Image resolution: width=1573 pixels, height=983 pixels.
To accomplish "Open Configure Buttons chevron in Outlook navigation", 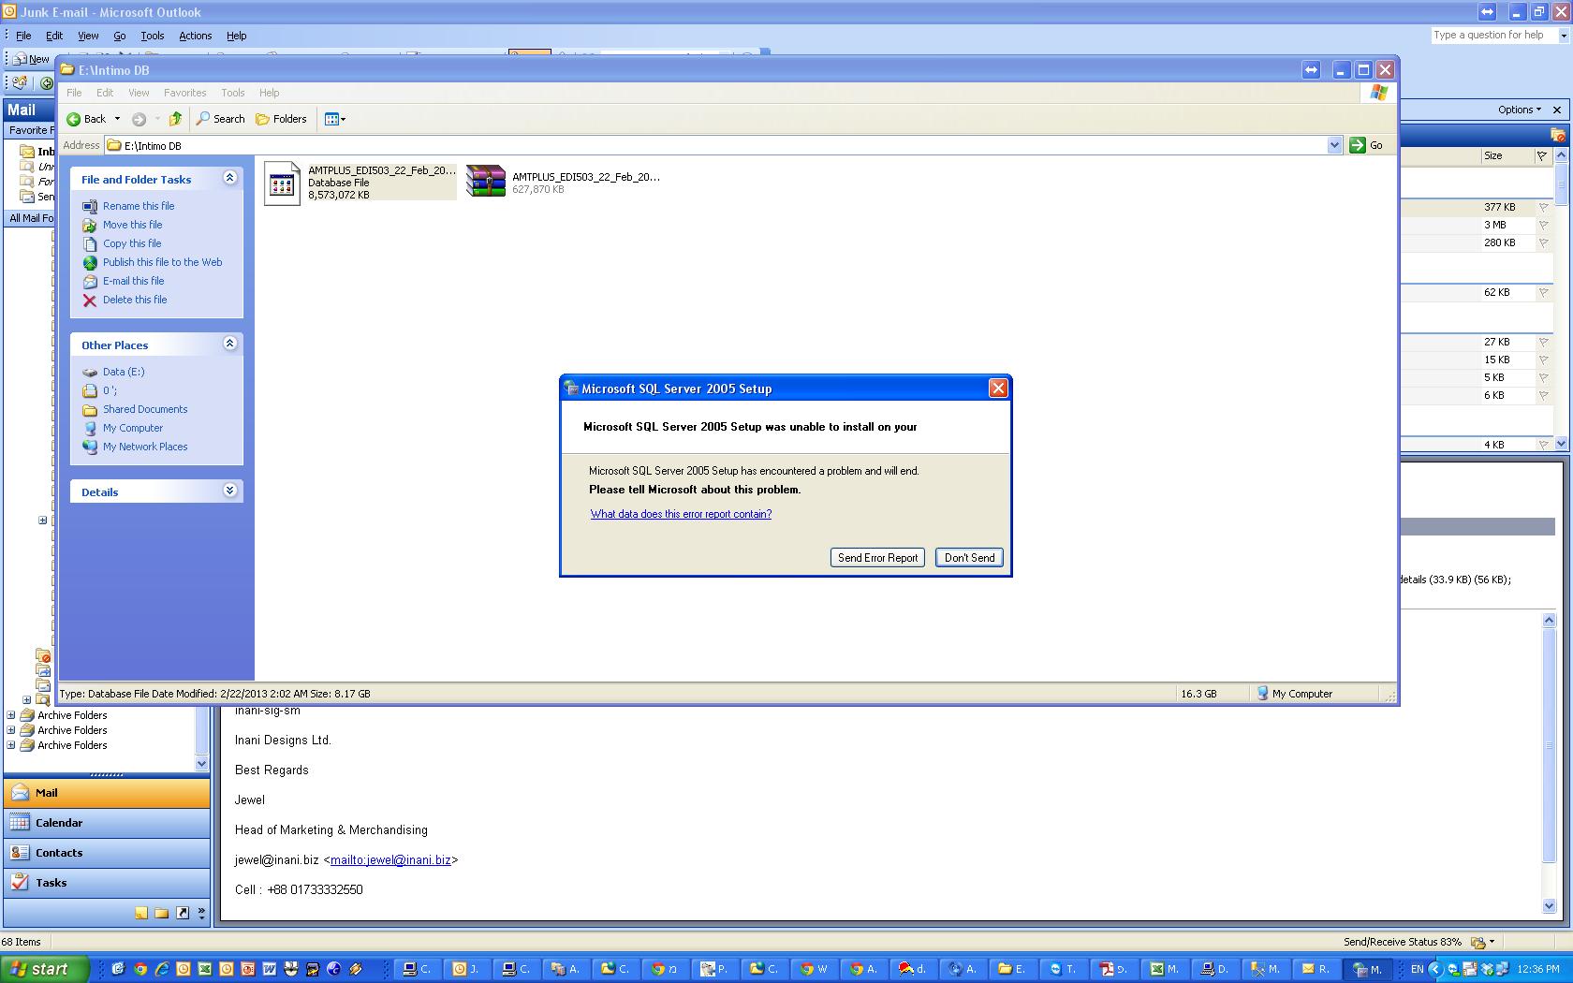I will click(201, 913).
